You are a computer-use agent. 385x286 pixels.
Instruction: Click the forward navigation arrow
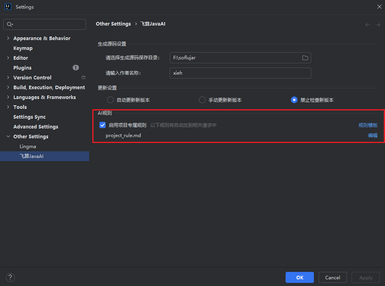[378, 24]
